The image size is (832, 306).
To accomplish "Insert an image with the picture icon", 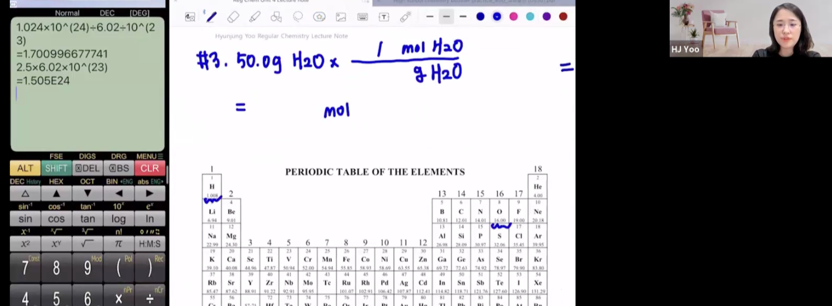I will [x=341, y=17].
